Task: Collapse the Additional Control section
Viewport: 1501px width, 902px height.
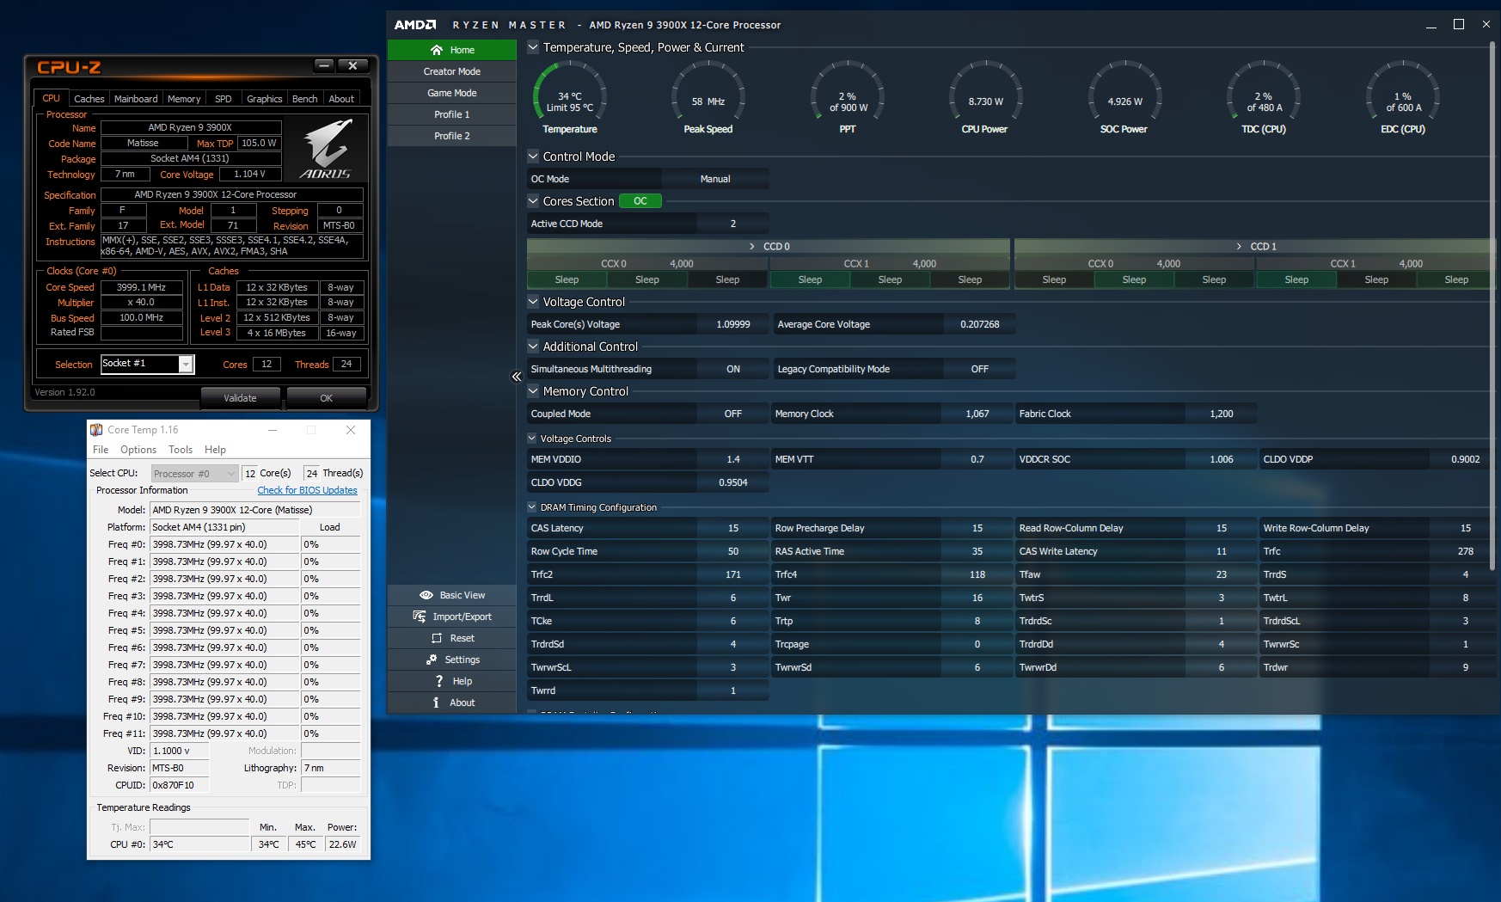Action: 533,347
